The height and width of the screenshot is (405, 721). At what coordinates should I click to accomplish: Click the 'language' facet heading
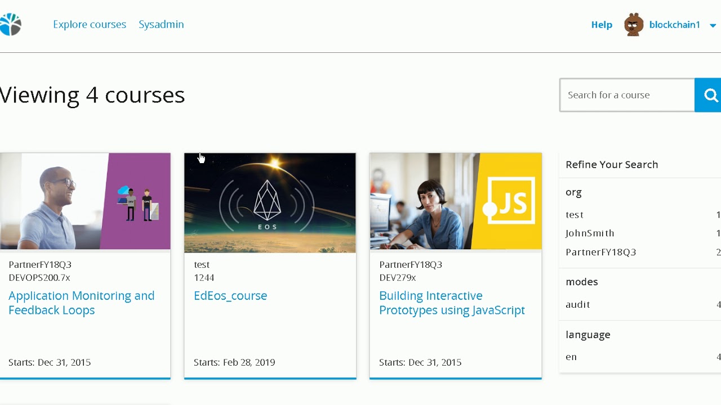(x=588, y=335)
